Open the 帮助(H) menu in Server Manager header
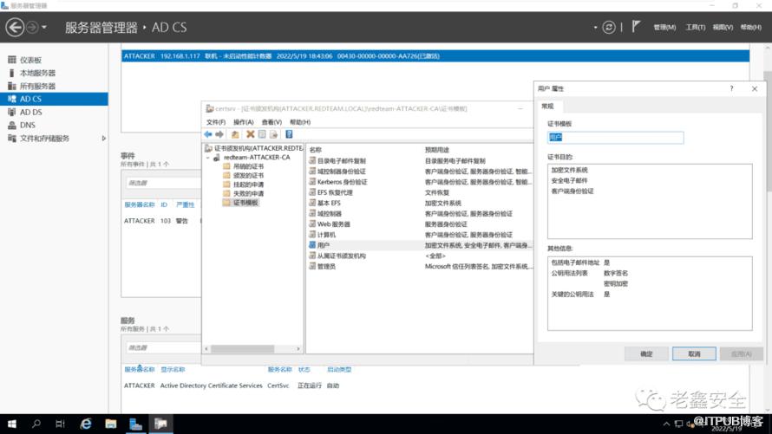 point(750,27)
